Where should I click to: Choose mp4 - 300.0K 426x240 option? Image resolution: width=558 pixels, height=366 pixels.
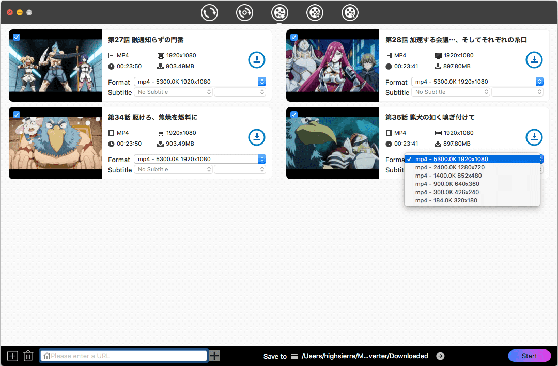472,192
